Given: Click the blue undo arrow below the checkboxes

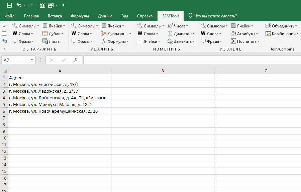Looking at the screenshot, I should click(x=4, y=41).
